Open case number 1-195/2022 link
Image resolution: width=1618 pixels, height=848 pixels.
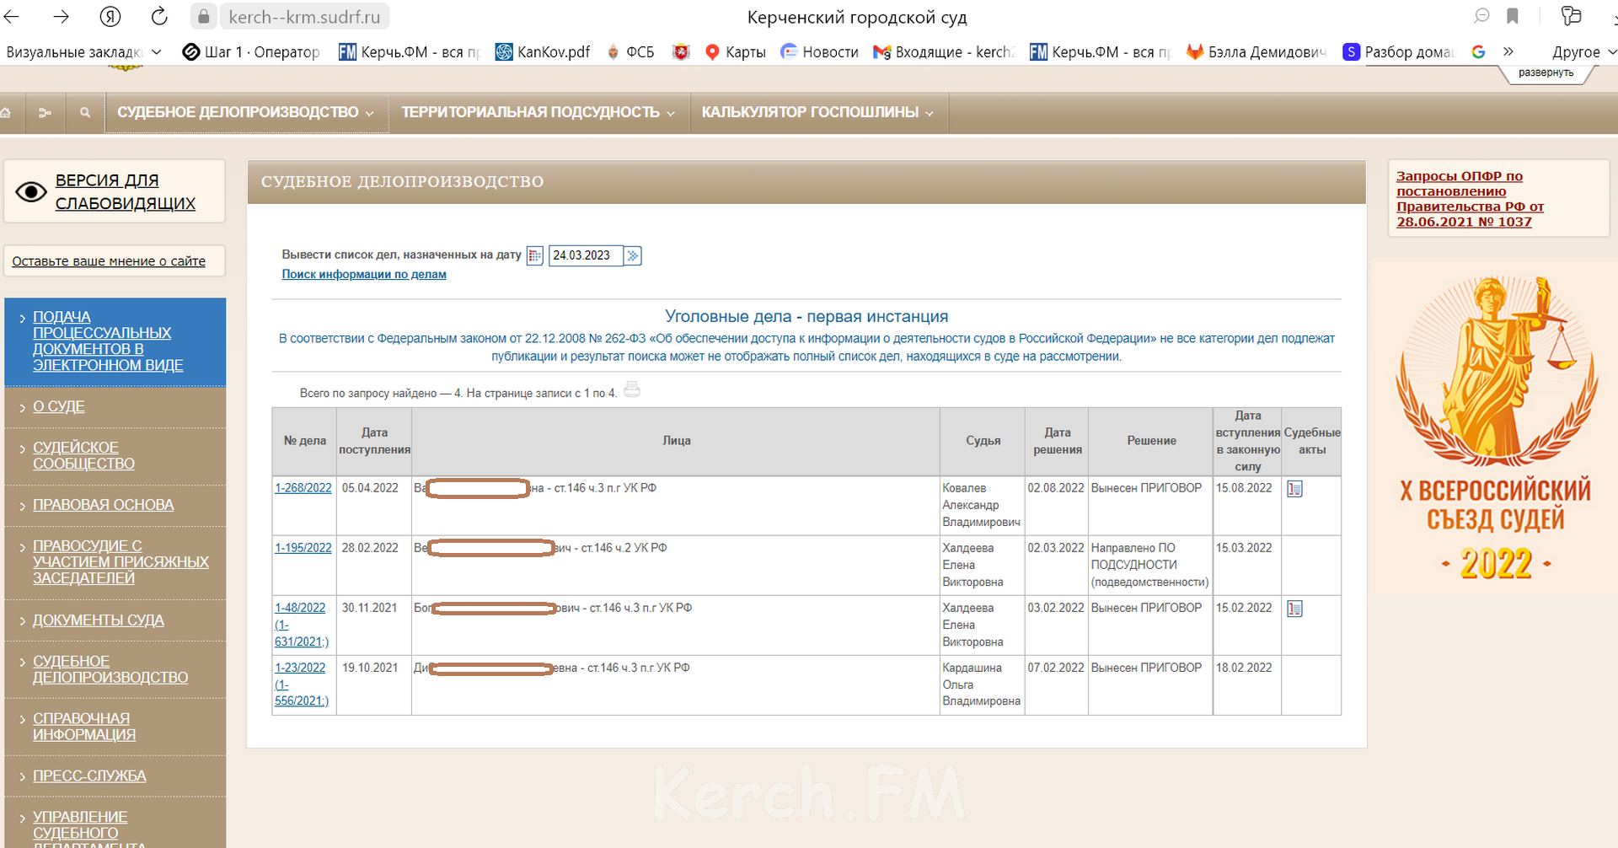(303, 548)
